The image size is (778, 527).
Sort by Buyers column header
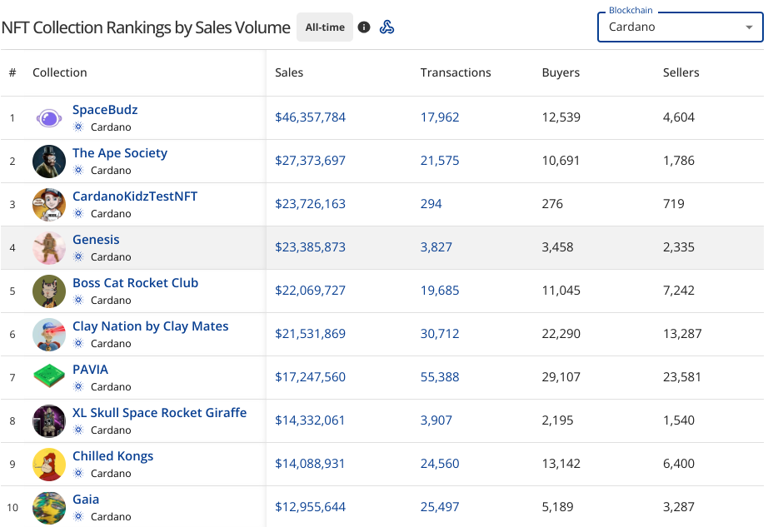tap(561, 72)
